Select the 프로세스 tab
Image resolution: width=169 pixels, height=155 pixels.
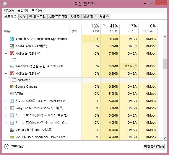pos(10,16)
